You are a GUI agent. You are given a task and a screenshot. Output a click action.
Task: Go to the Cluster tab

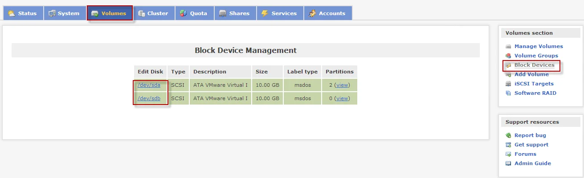153,13
